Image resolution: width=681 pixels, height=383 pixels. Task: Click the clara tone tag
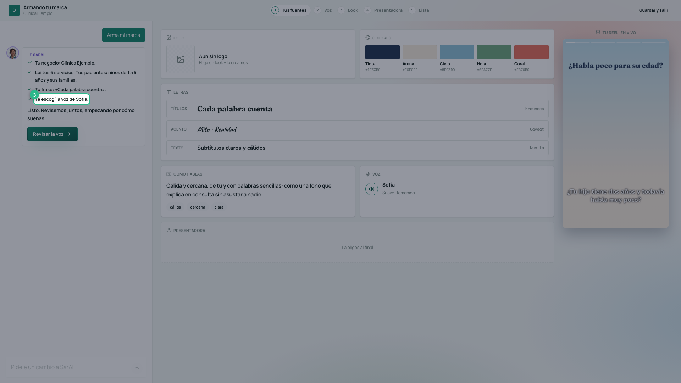tap(219, 207)
